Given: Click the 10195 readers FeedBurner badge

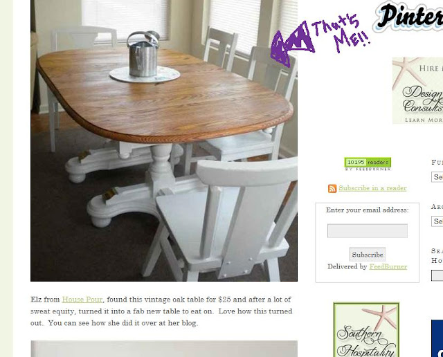Looking at the screenshot, I should coord(368,165).
